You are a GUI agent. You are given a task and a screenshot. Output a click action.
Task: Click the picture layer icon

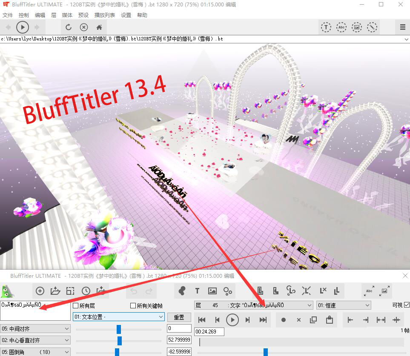pos(212,290)
